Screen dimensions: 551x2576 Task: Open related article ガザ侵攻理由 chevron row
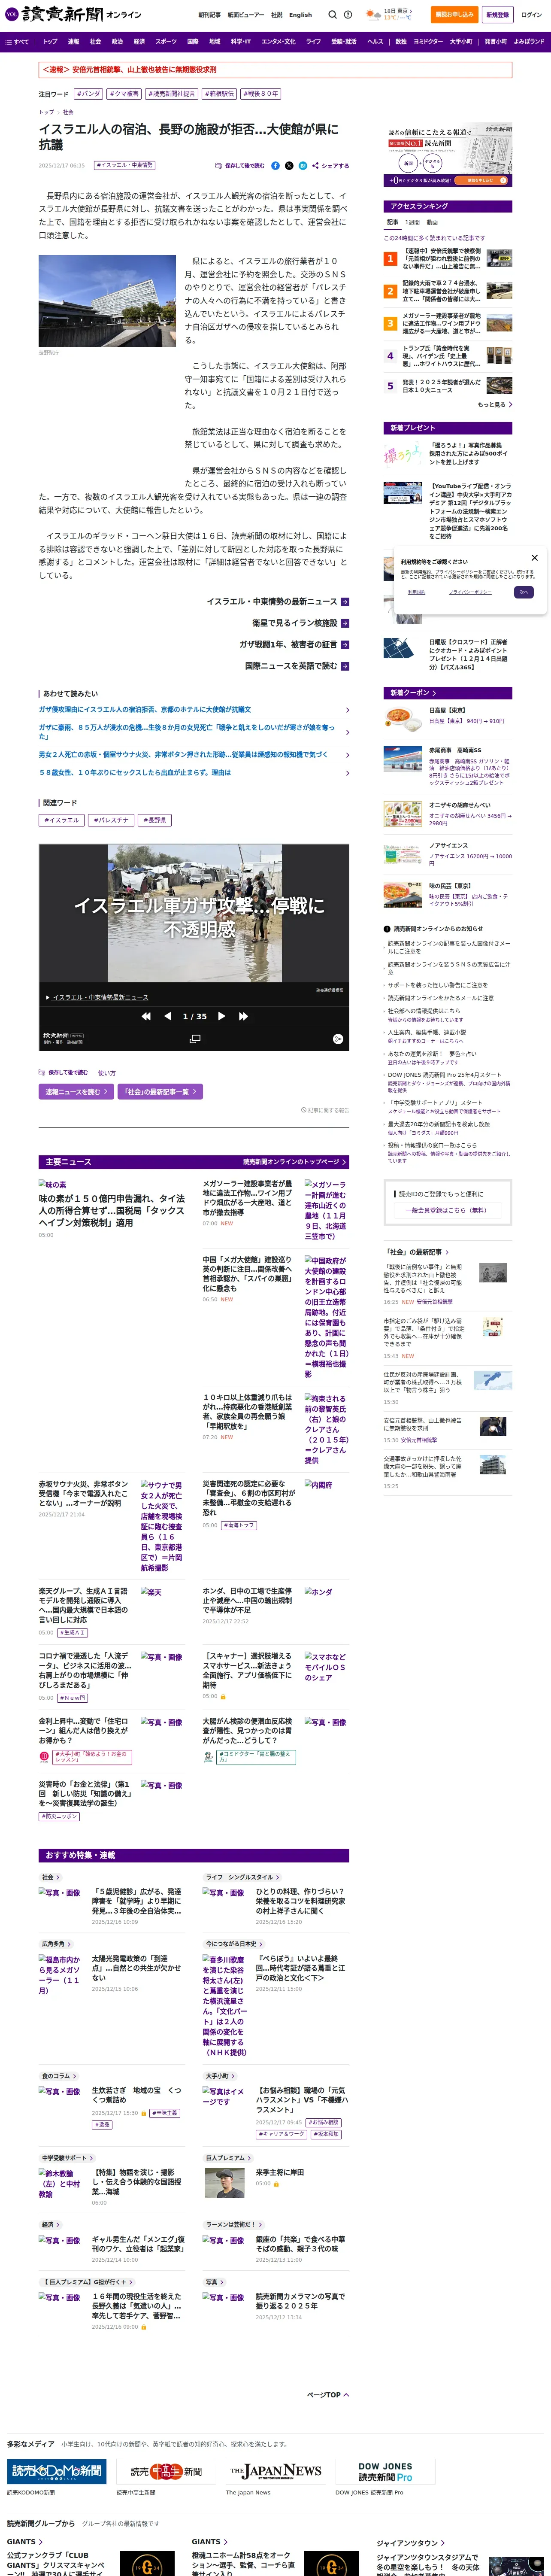[194, 710]
